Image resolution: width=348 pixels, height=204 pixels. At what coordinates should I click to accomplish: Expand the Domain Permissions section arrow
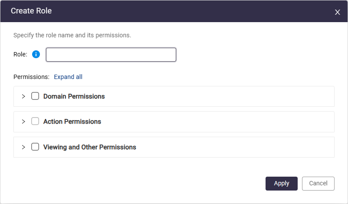(x=23, y=96)
